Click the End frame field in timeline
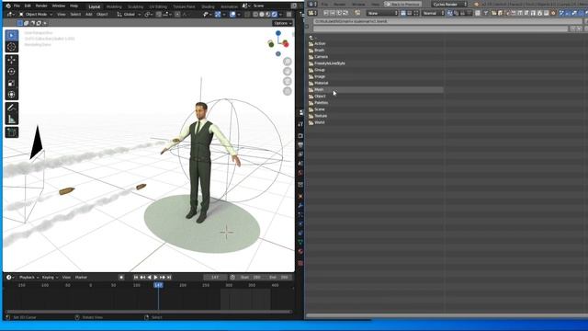Viewport: 588px width, 331px height. (279, 278)
